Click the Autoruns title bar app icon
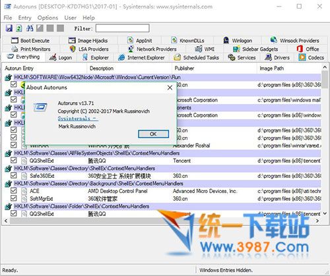The height and width of the screenshot is (276, 330). coord(7,7)
